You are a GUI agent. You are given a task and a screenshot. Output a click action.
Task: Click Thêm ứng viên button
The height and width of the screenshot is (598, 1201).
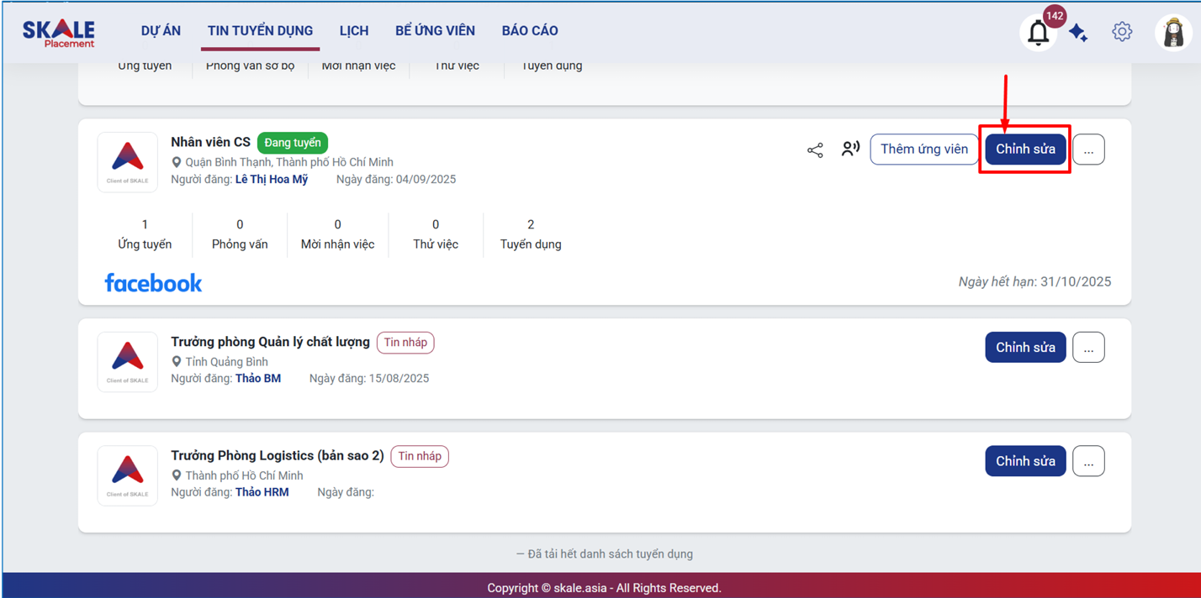[923, 149]
